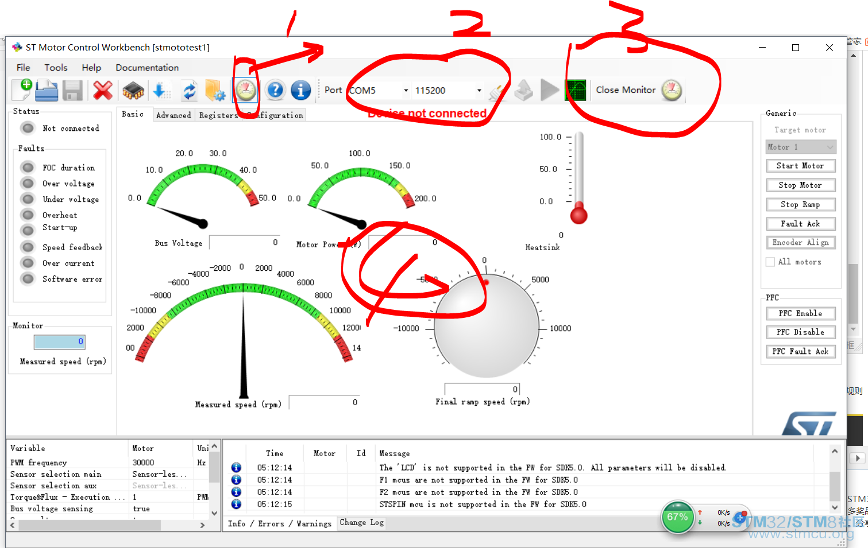
Task: Click the 67% green circle widget
Action: click(x=677, y=517)
